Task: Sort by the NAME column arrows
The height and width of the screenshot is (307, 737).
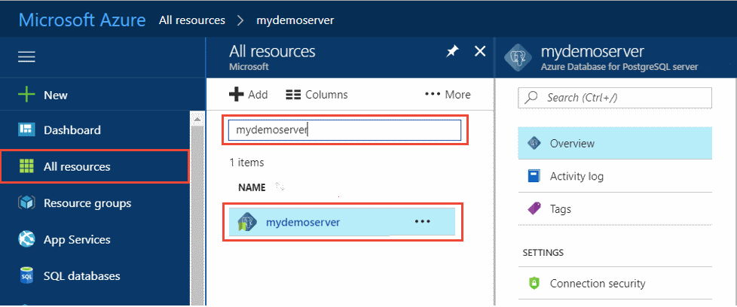Action: 280,187
